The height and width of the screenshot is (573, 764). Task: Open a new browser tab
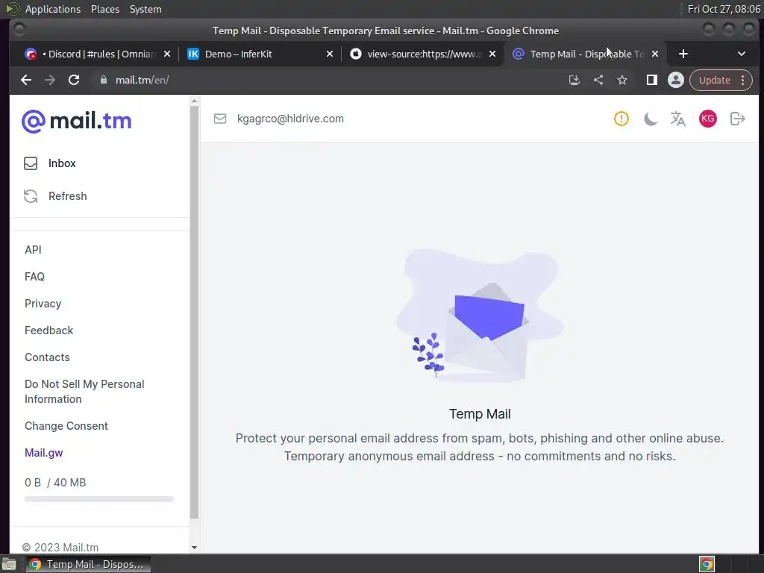[x=683, y=54]
